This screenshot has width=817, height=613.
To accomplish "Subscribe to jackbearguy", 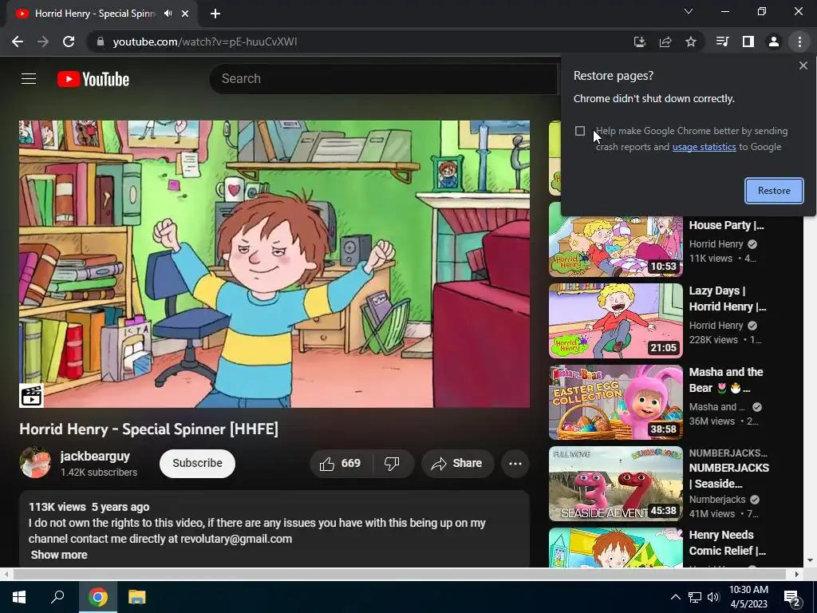I will point(198,464).
